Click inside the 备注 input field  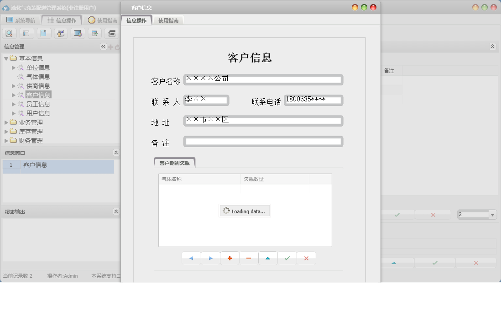tap(262, 141)
